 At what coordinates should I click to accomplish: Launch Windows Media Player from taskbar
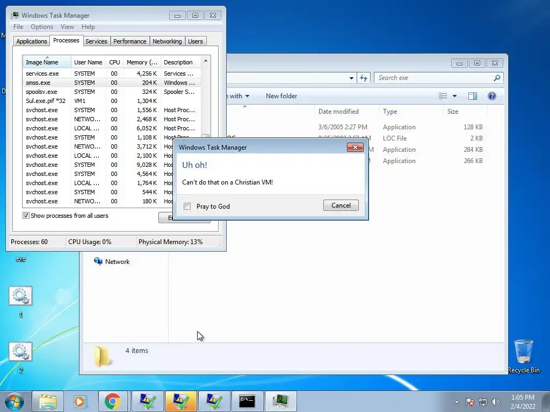pos(80,401)
